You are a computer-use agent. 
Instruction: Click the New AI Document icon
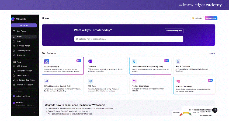[x=178, y=62]
